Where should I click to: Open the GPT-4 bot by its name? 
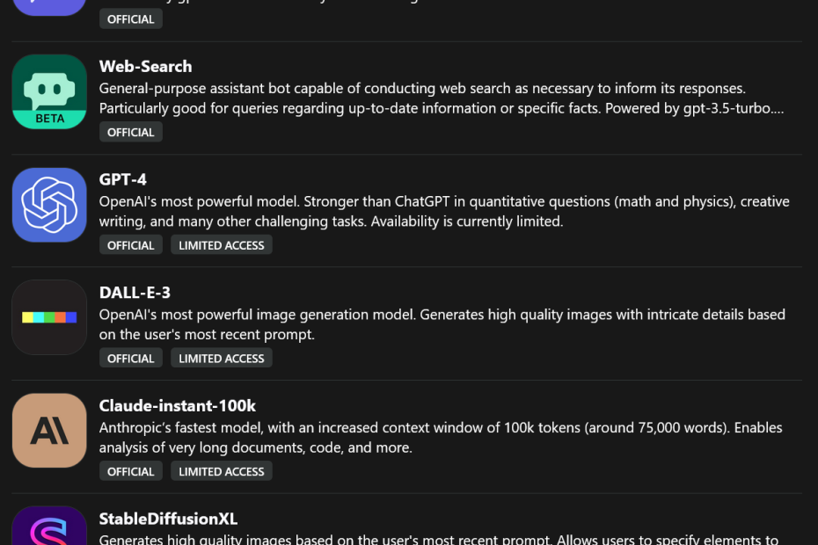(122, 178)
